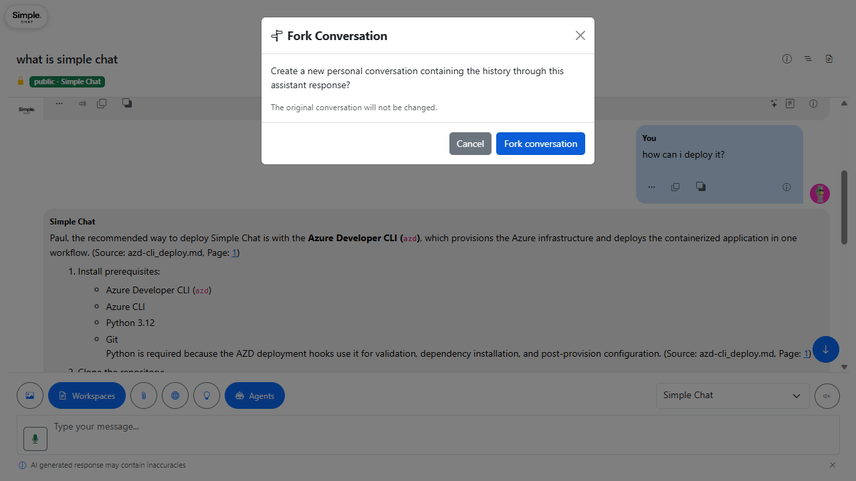Copy the 'how can i deploy it?' message
The image size is (856, 481).
675,187
